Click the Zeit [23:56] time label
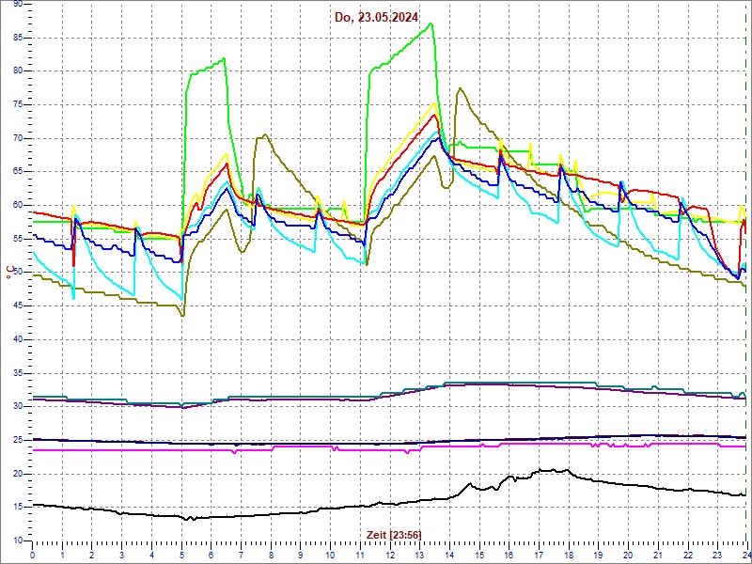 (394, 535)
